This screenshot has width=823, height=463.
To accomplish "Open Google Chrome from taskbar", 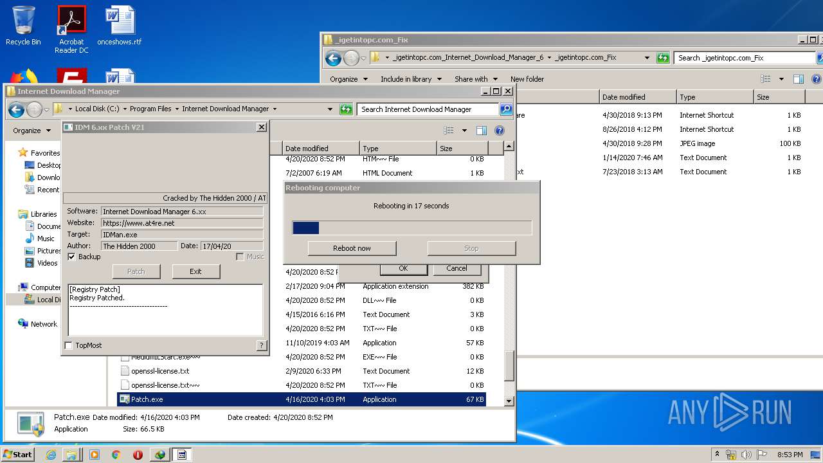I will 116,455.
